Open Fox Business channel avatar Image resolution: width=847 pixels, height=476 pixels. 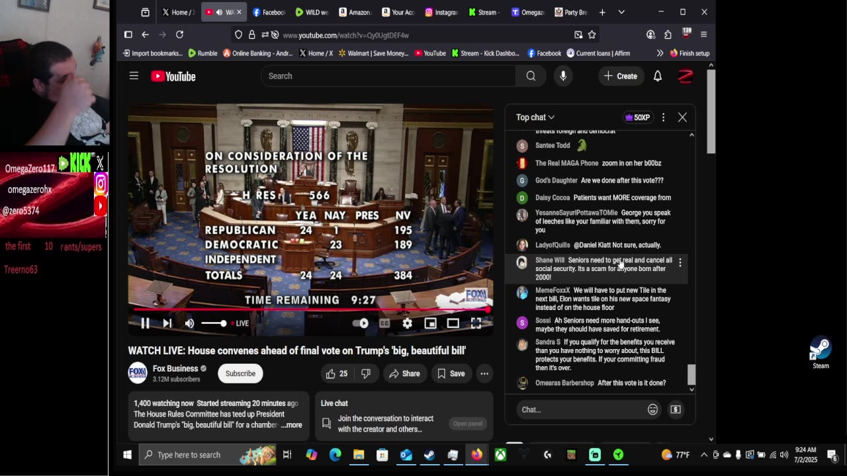coord(138,374)
